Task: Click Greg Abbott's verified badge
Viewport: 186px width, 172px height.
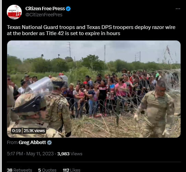Action: (x=49, y=143)
